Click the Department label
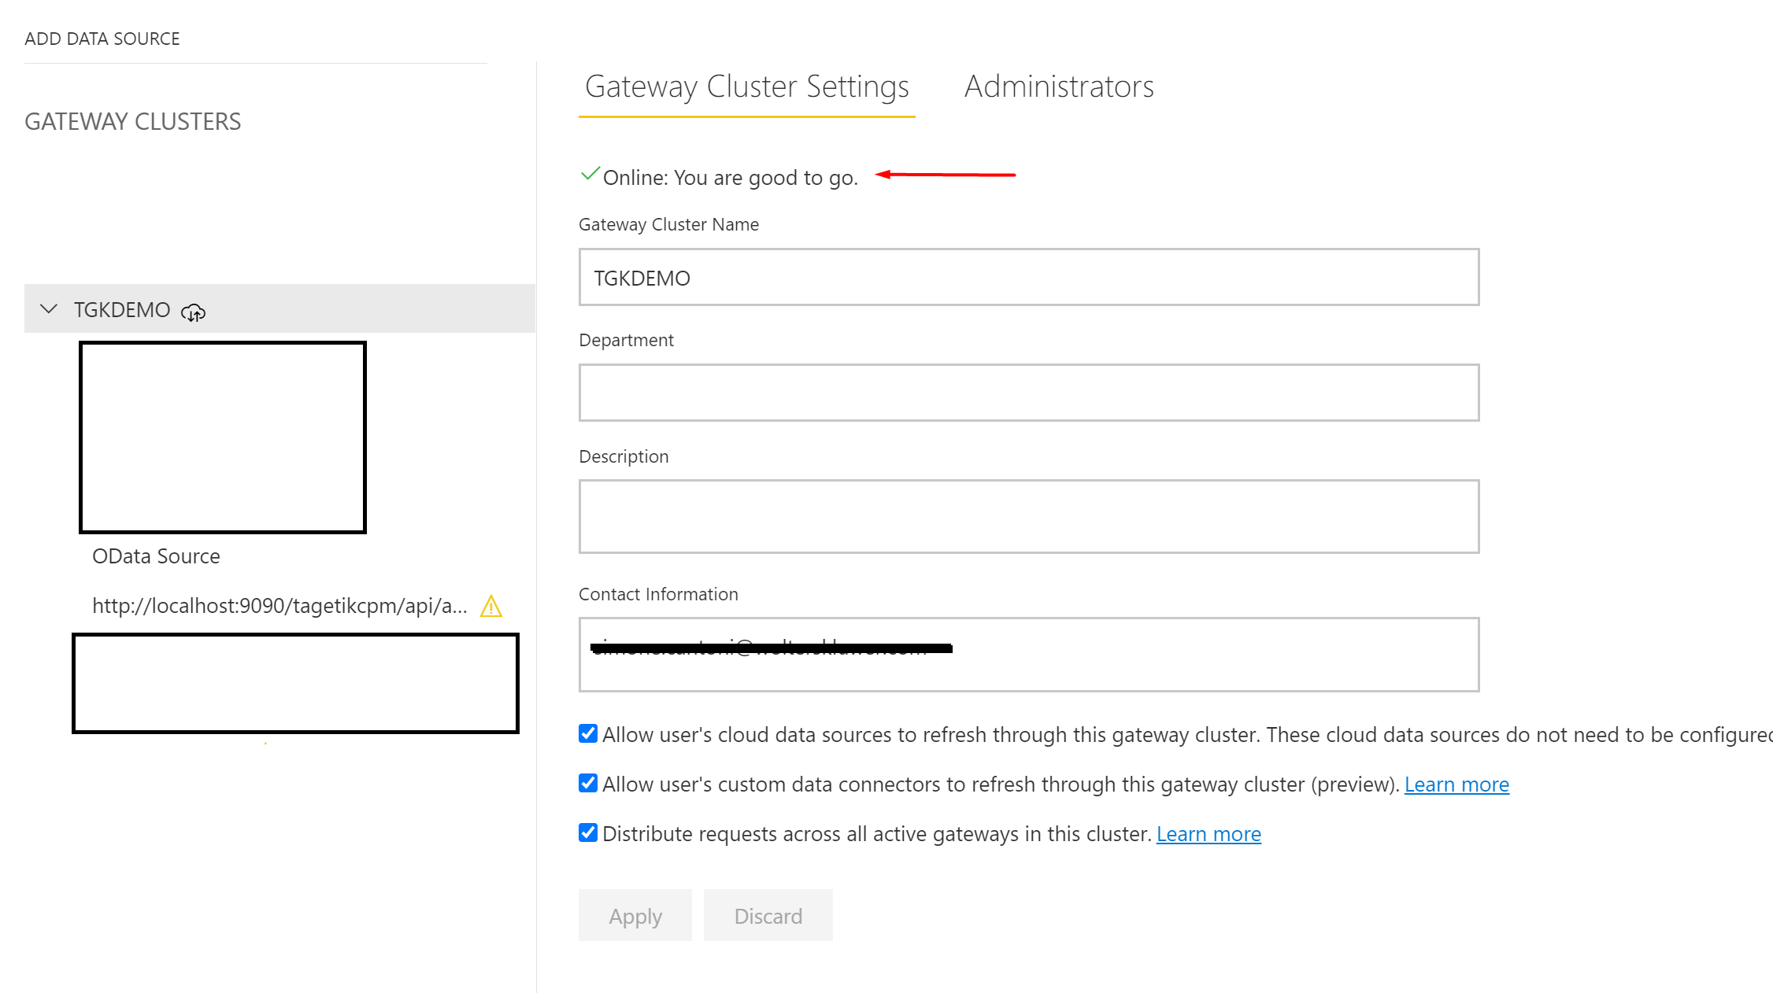 coord(626,340)
